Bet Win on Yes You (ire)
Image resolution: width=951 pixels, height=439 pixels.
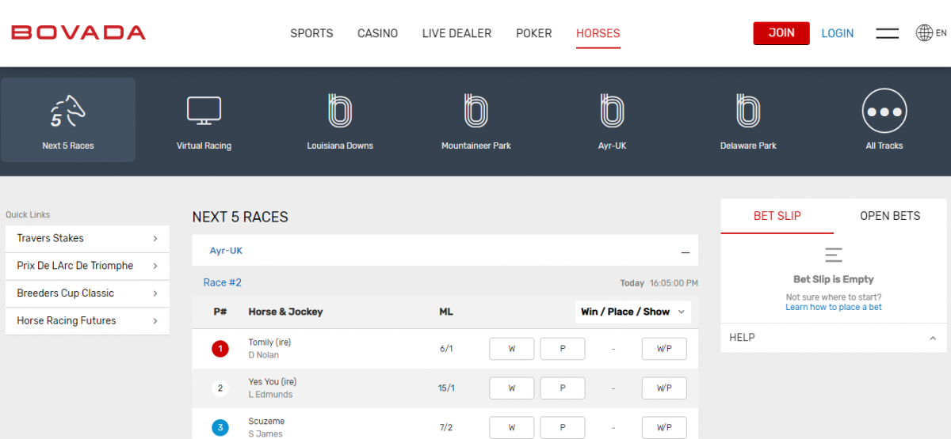tap(511, 388)
